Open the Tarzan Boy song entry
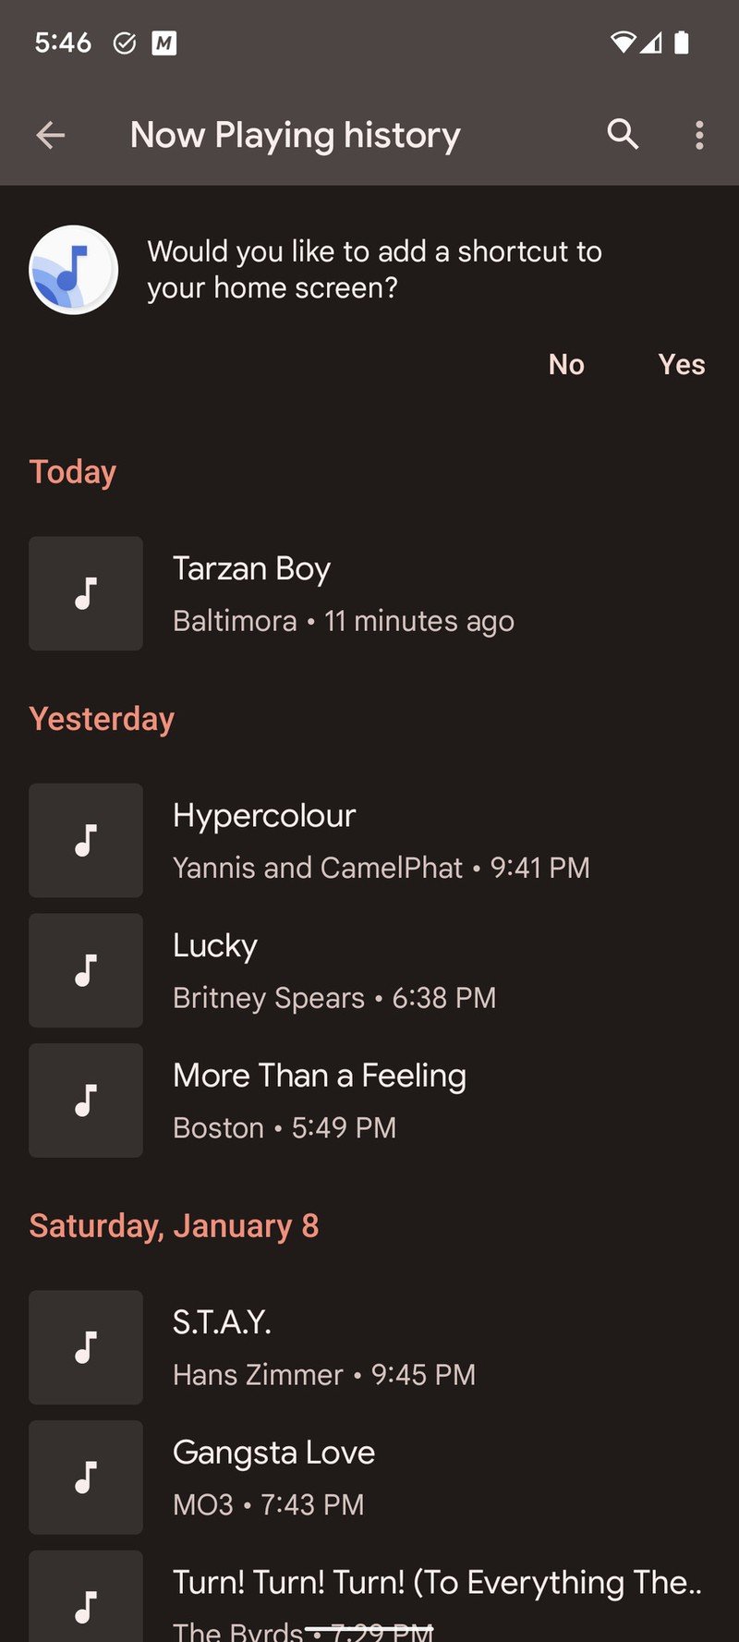The image size is (739, 1642). pos(369,594)
